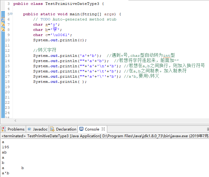Click the Javadoc @ icon
Image resolution: width=209 pixels, height=177 pixels.
click(x=29, y=129)
